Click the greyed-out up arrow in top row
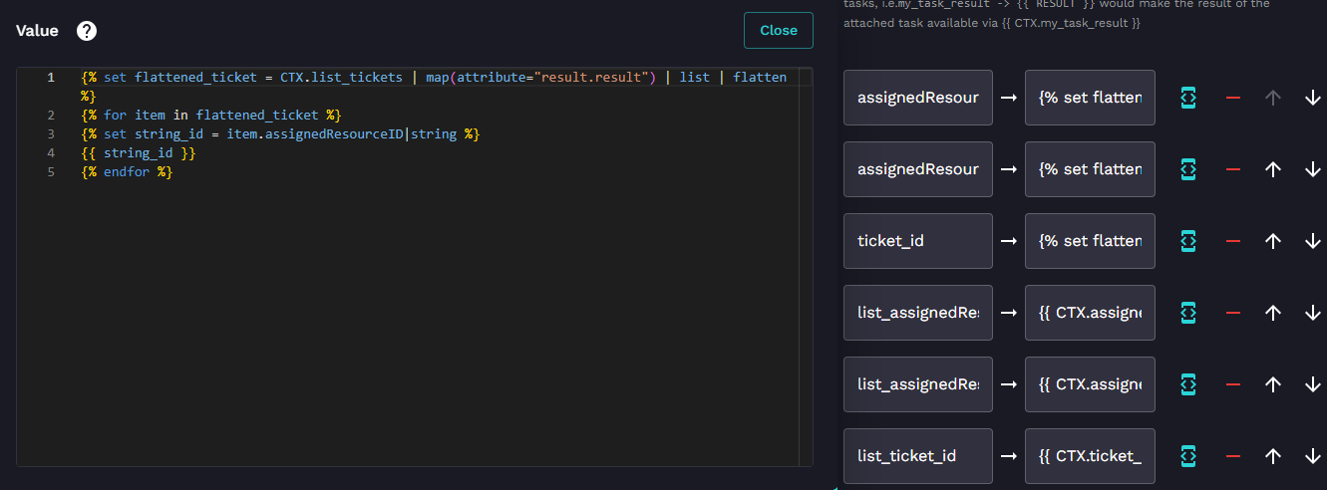The height and width of the screenshot is (490, 1327). point(1272,98)
